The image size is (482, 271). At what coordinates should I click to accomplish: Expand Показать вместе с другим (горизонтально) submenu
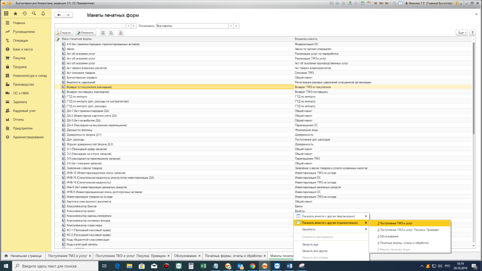[331, 223]
